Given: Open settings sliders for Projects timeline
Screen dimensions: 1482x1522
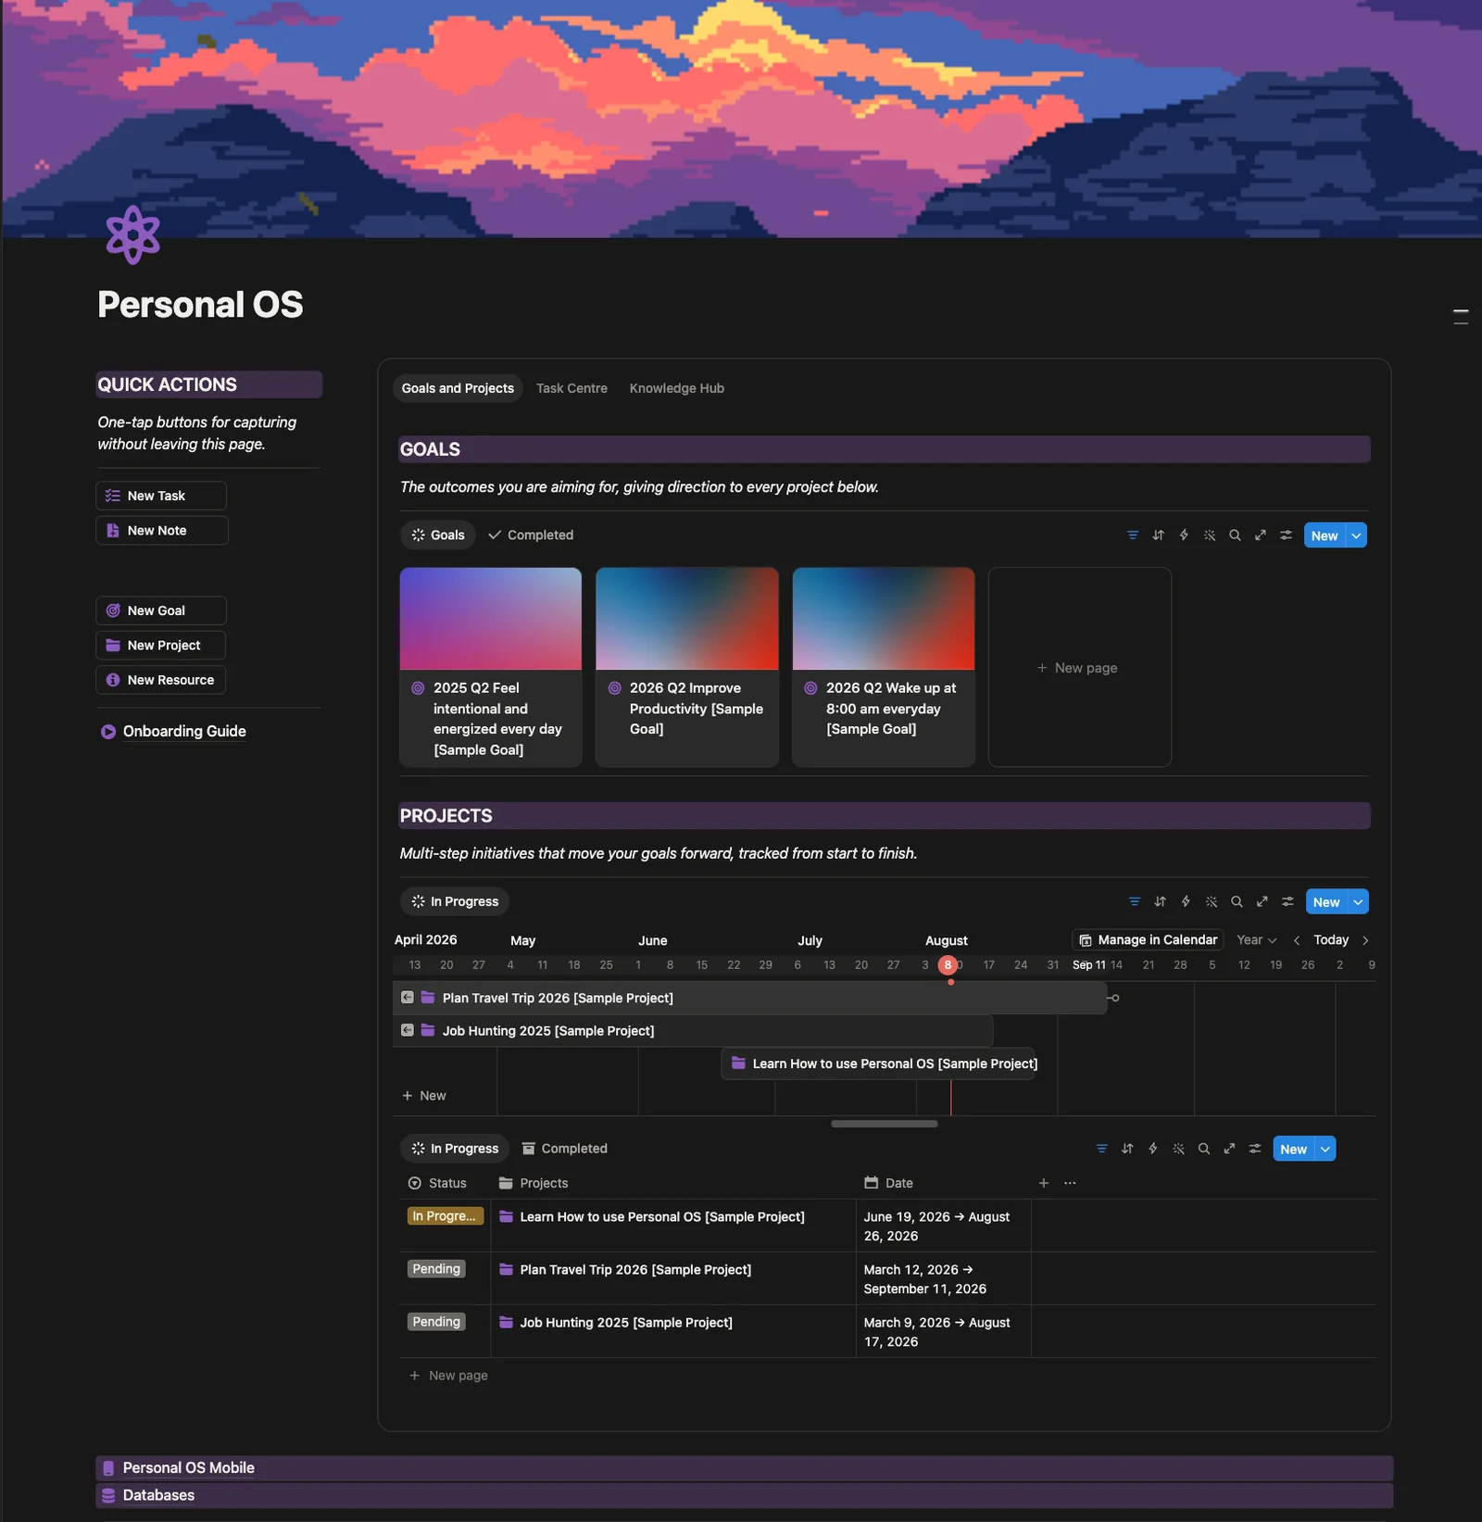Looking at the screenshot, I should (x=1287, y=901).
